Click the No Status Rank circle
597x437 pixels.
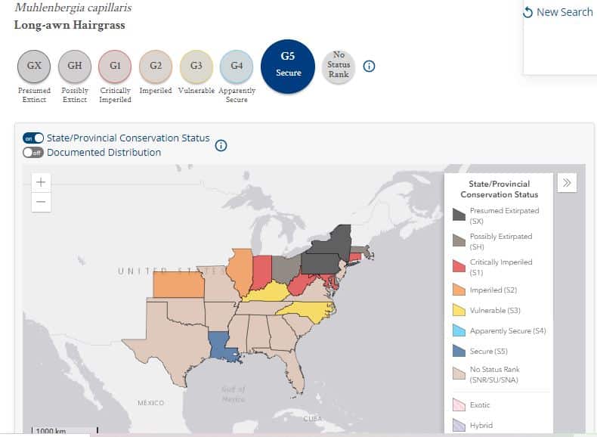339,65
